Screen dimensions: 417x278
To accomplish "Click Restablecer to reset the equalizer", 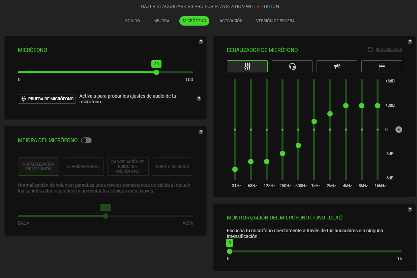I will pyautogui.click(x=385, y=49).
